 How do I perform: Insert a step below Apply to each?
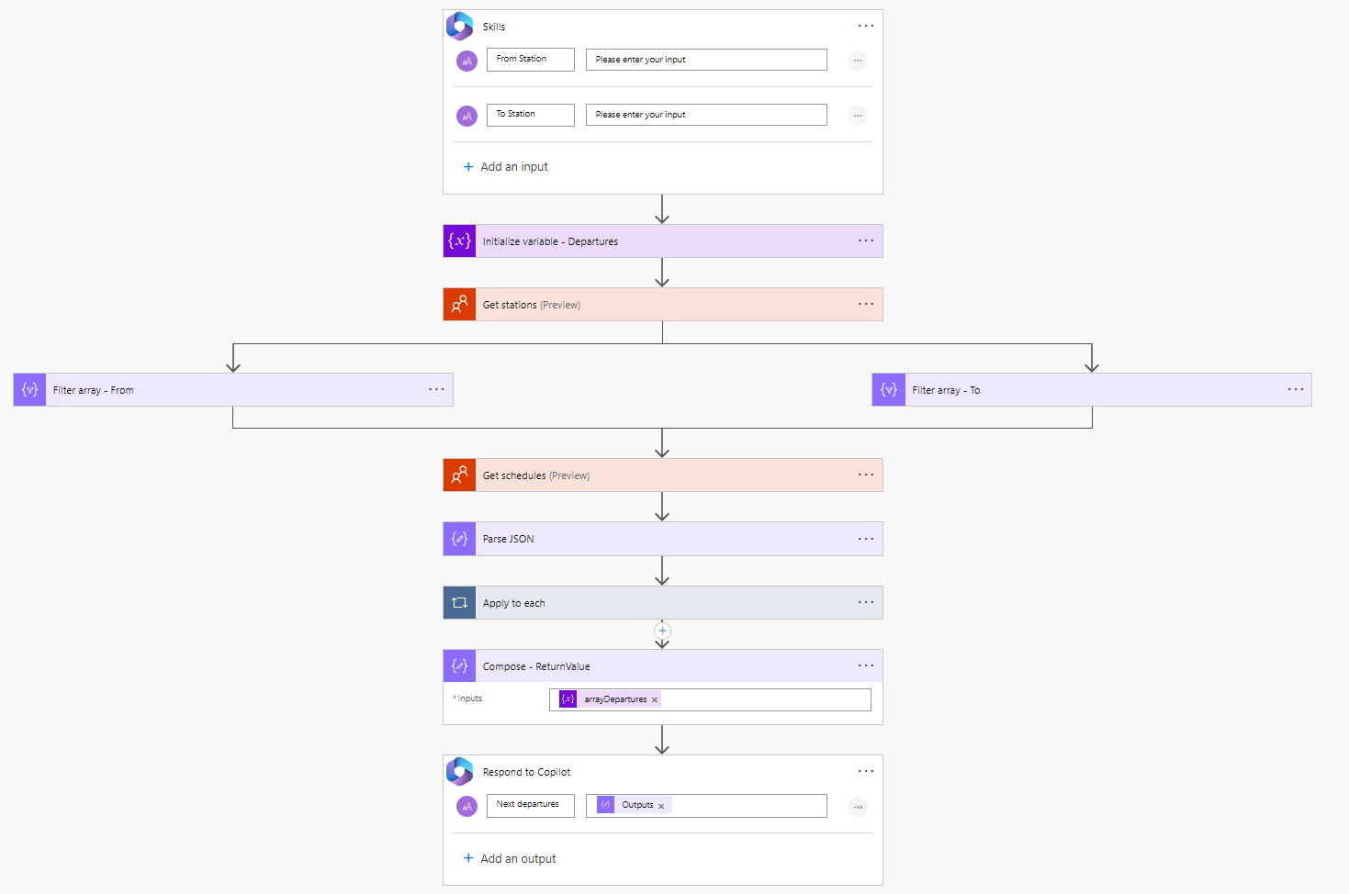tap(662, 631)
